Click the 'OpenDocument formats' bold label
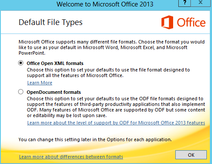The image size is (212, 164). coord(54,92)
